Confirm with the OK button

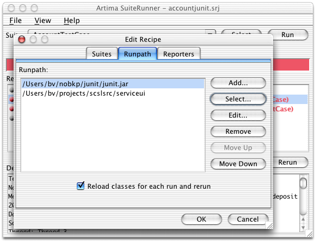pyautogui.click(x=201, y=219)
